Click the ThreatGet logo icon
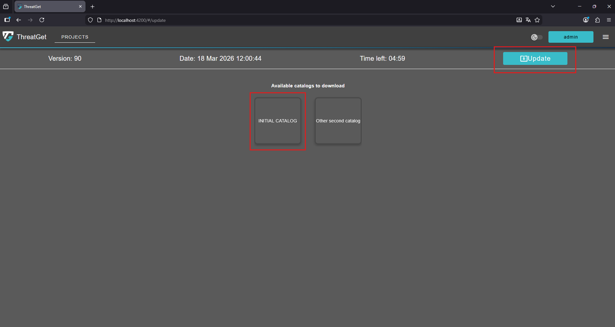This screenshot has width=615, height=327. point(8,37)
